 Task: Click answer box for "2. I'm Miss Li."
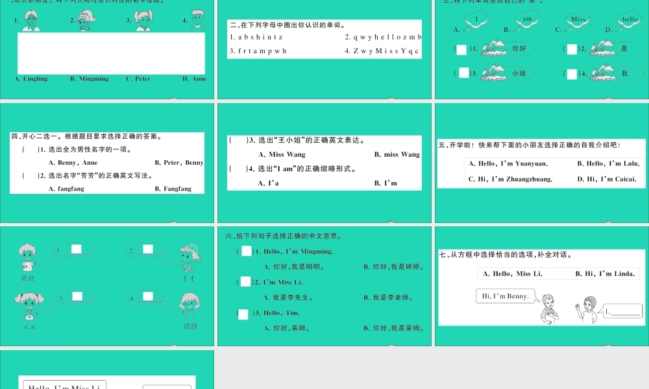[x=245, y=281]
